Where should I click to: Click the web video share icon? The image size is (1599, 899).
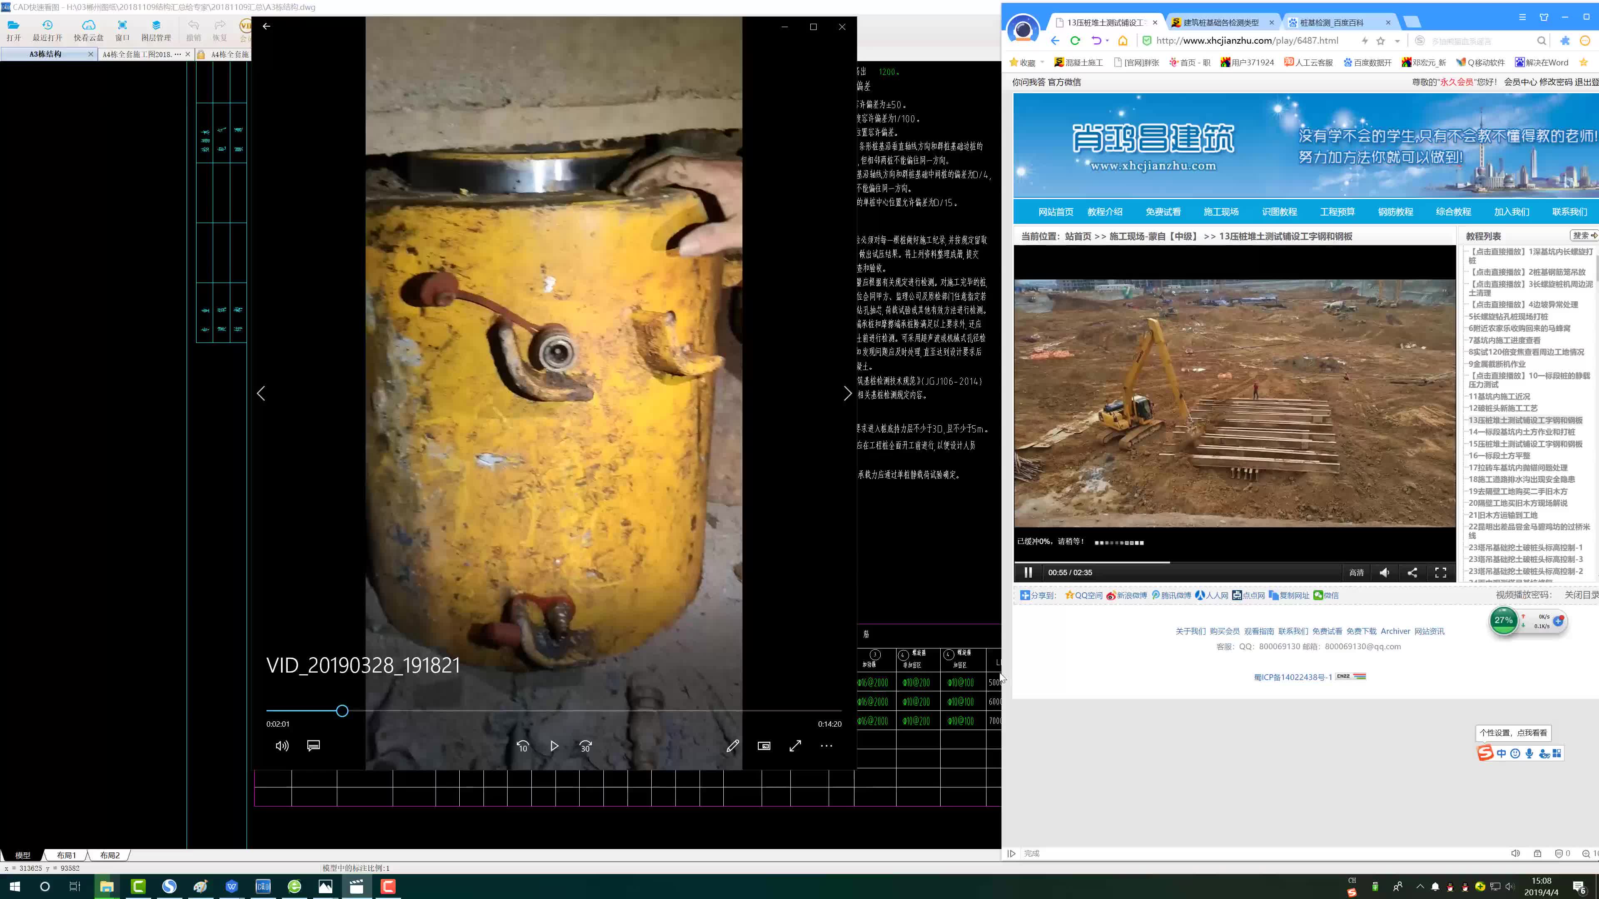[1412, 573]
